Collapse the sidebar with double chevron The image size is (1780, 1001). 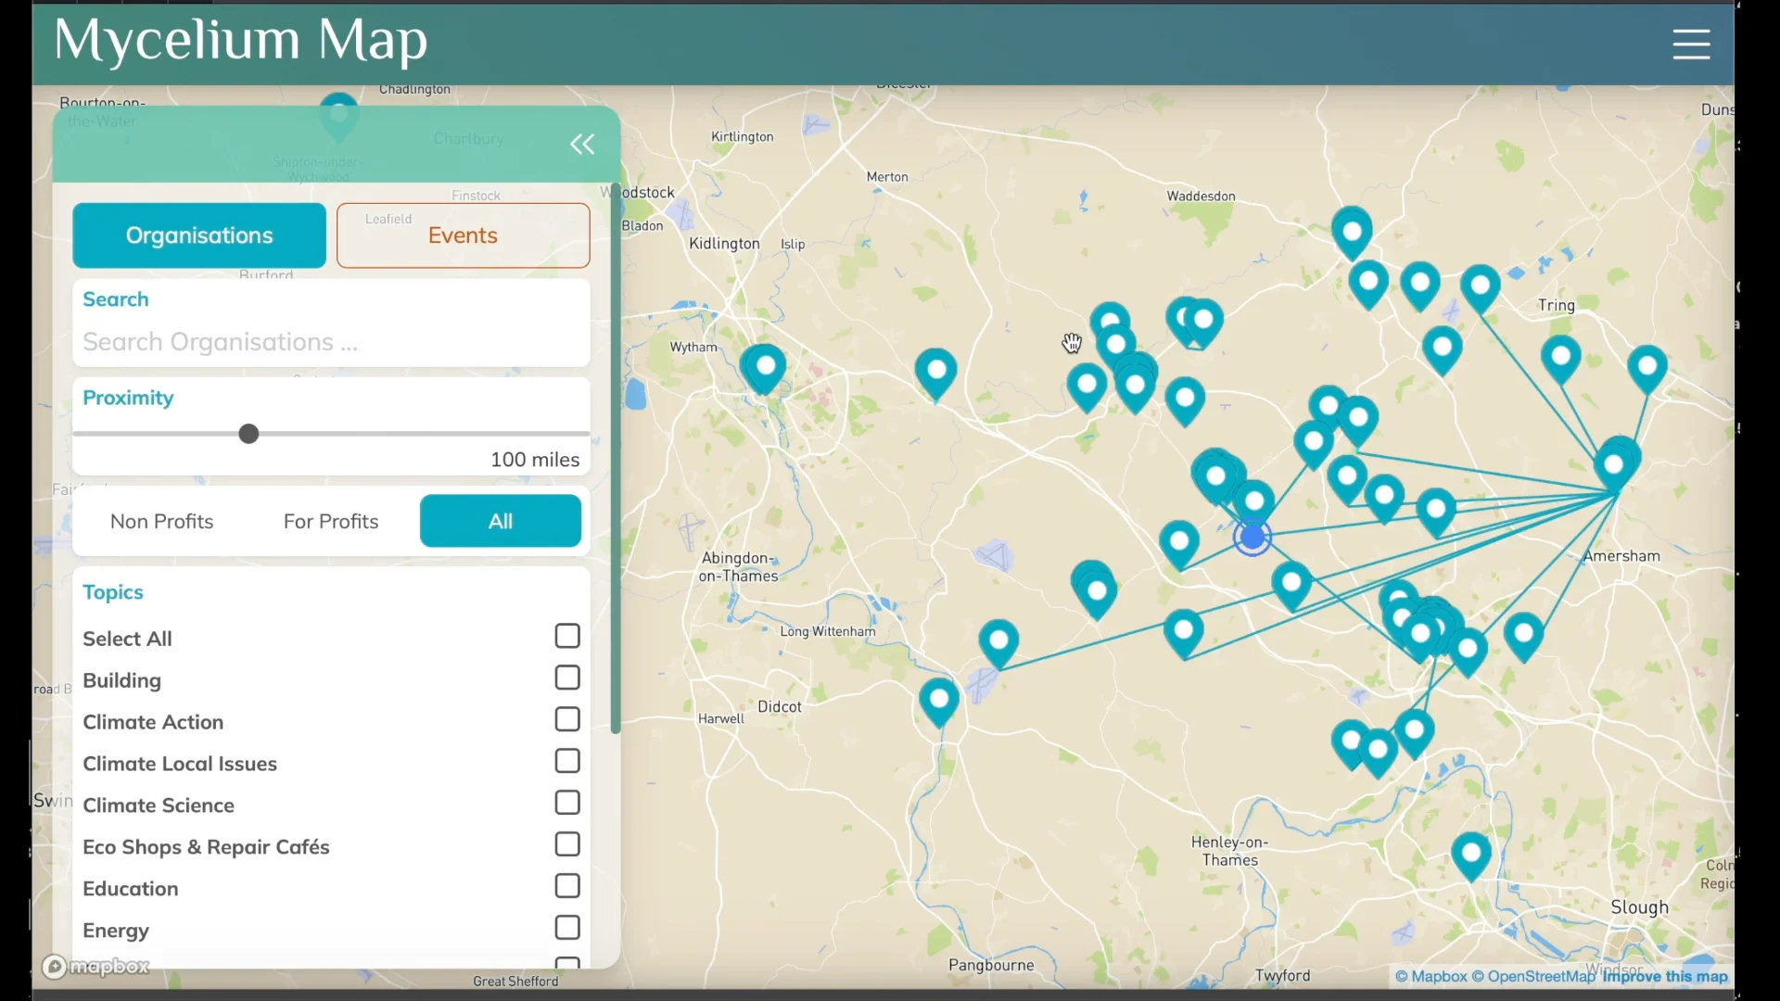582,145
